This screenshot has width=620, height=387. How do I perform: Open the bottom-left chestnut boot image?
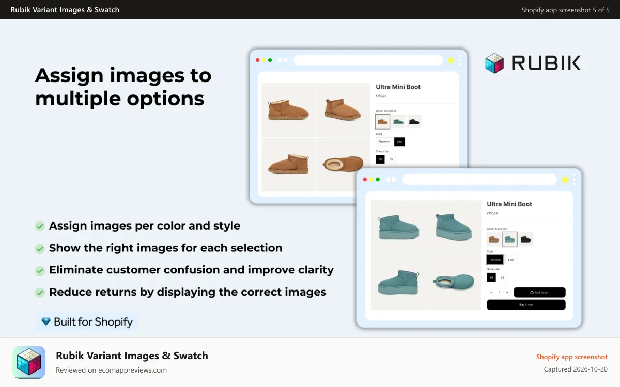click(288, 165)
